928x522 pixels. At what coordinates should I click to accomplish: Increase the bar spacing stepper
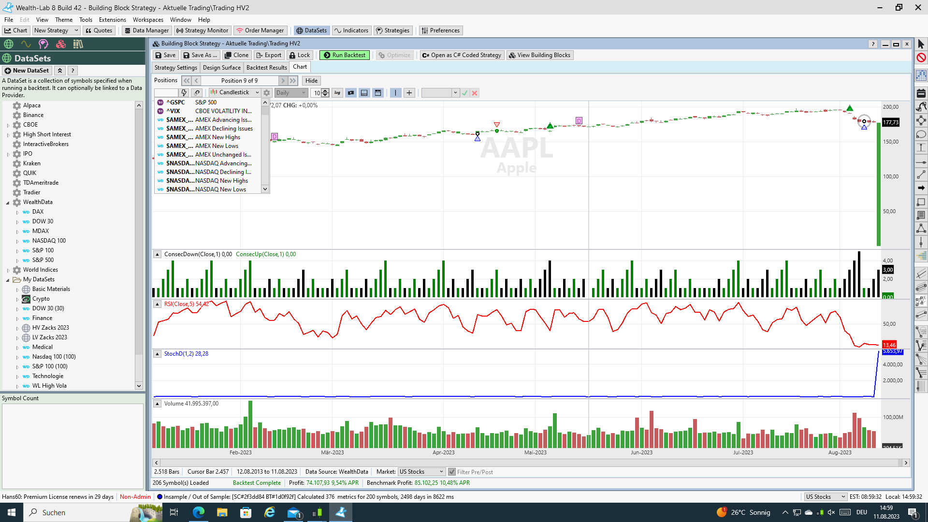(325, 90)
